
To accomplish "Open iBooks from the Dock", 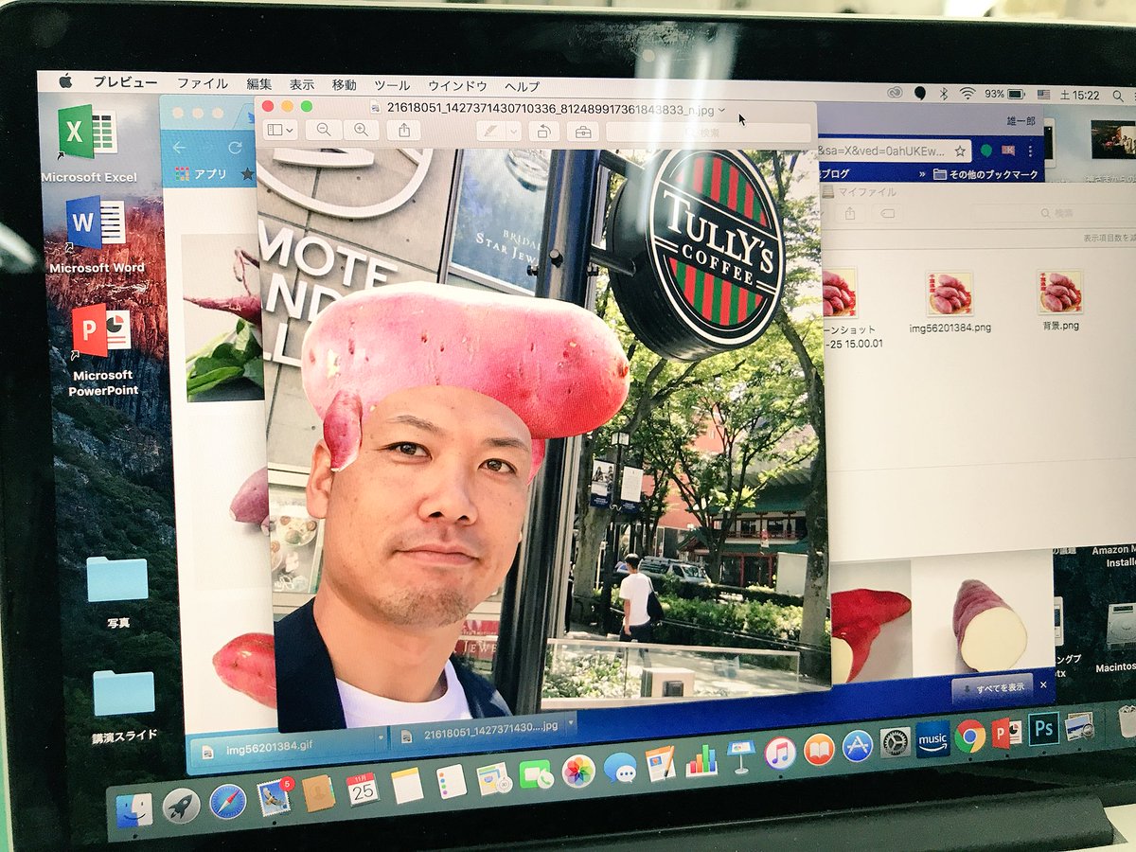I will [819, 750].
